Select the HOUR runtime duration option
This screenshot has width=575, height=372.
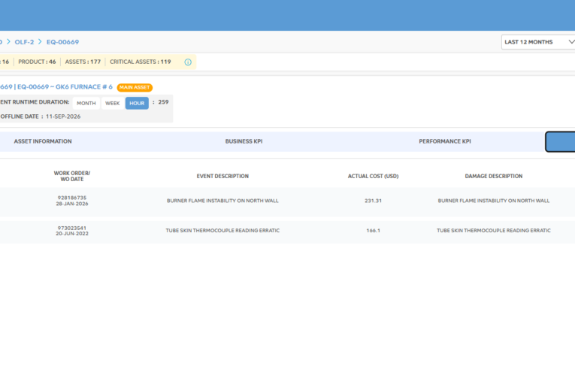[137, 103]
